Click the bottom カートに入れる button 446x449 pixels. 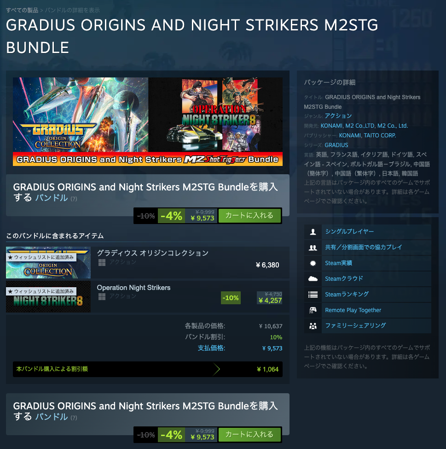(249, 434)
